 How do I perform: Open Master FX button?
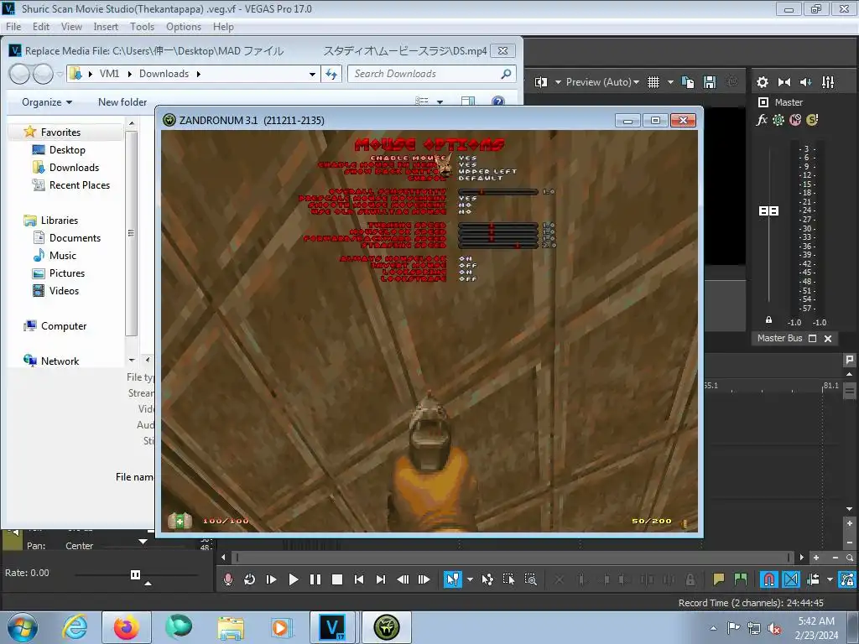click(762, 120)
